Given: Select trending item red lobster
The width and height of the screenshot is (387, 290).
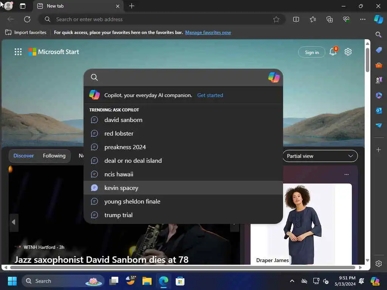Looking at the screenshot, I should [x=183, y=133].
